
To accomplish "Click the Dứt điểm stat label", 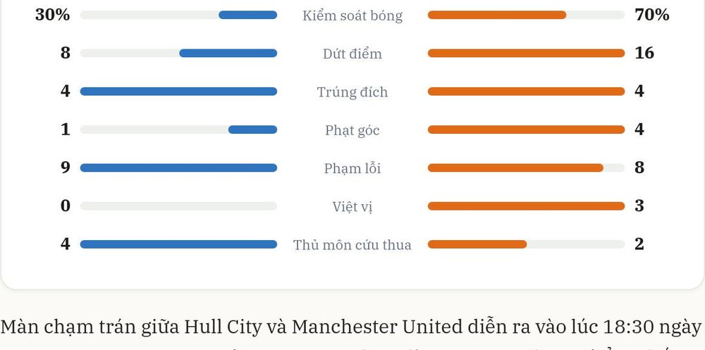I will 352,54.
